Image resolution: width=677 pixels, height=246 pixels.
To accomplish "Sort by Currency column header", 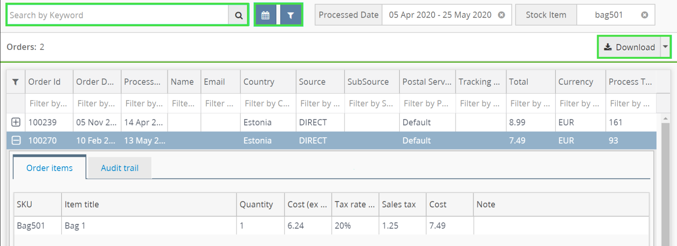I will (580, 82).
